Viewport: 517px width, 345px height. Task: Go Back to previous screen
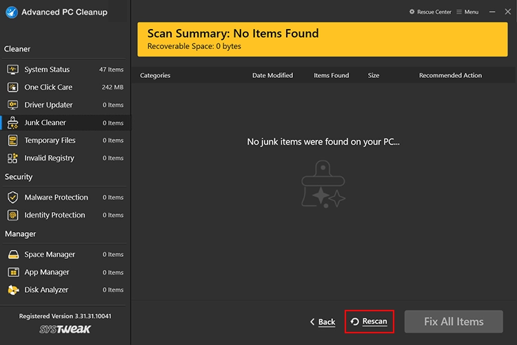[322, 322]
